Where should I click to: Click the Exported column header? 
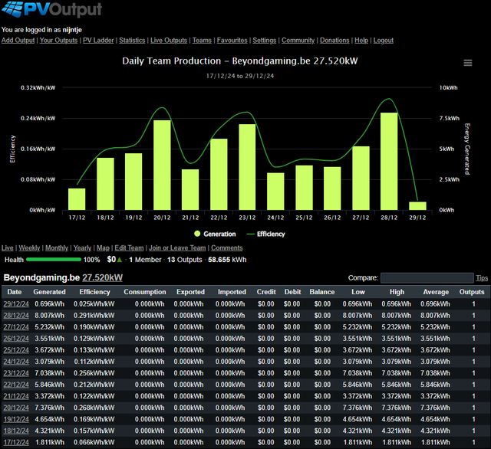point(190,292)
